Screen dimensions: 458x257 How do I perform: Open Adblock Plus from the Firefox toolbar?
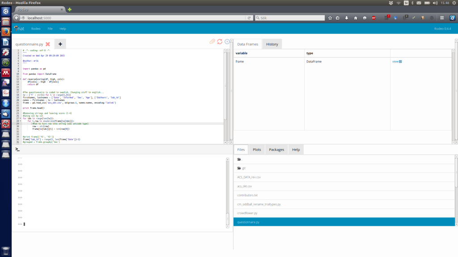pos(374,18)
